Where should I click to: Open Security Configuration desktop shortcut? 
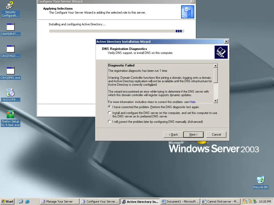[10, 9]
